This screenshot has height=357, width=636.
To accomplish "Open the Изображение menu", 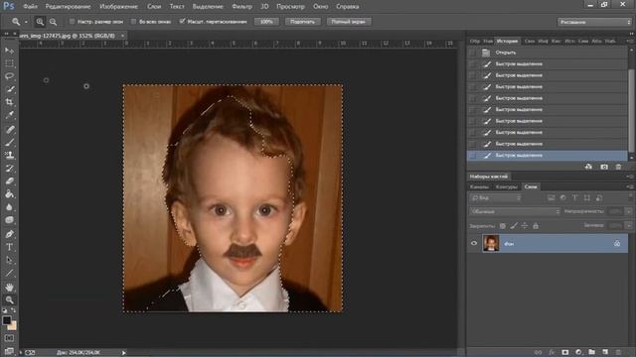I will coord(118,7).
